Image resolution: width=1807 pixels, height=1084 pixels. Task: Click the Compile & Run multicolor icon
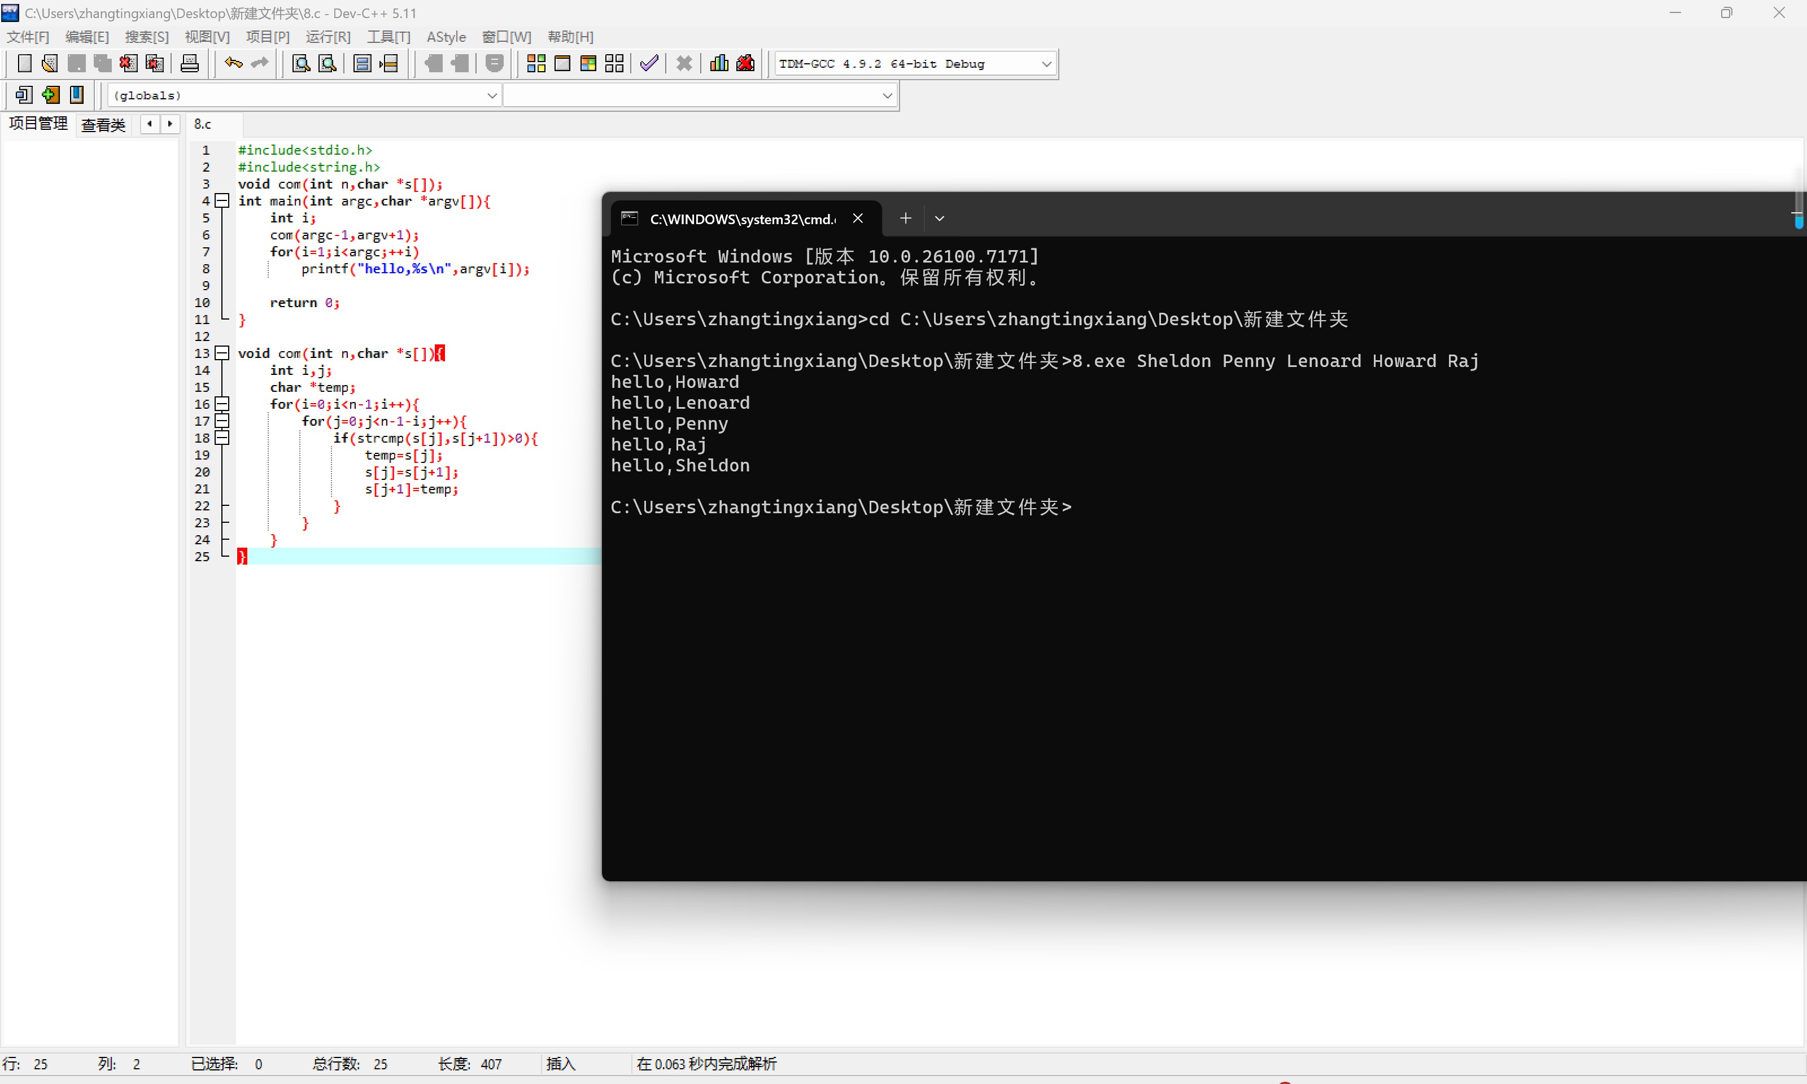tap(588, 64)
